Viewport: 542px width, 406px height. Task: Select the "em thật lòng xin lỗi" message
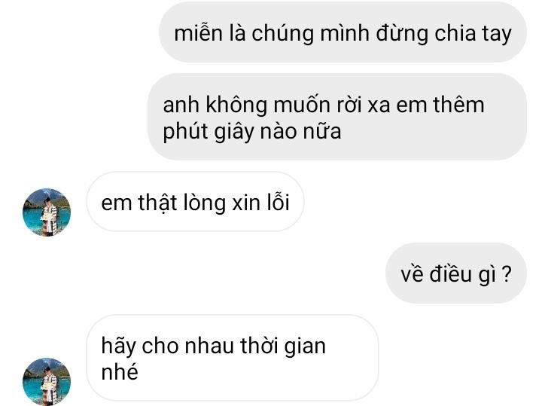point(195,202)
